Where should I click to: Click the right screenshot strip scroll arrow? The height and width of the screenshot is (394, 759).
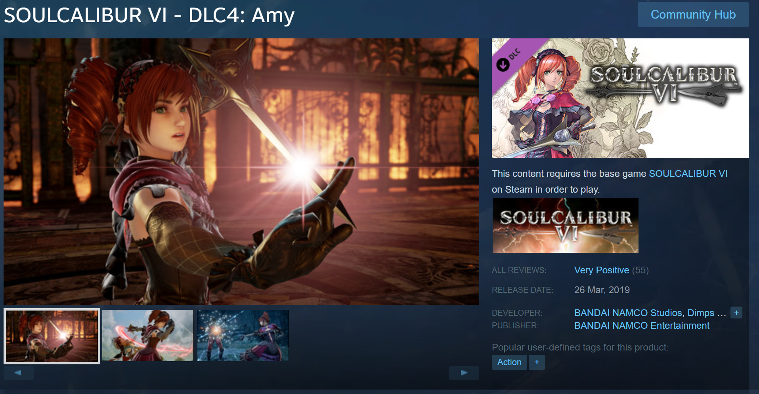pyautogui.click(x=464, y=373)
